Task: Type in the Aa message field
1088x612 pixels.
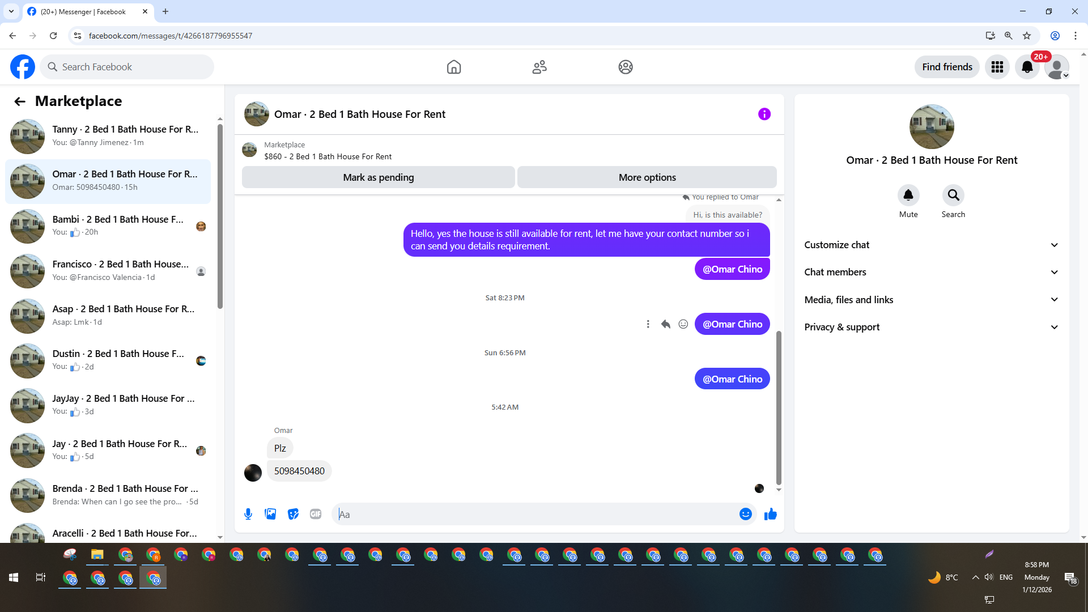Action: click(x=533, y=514)
